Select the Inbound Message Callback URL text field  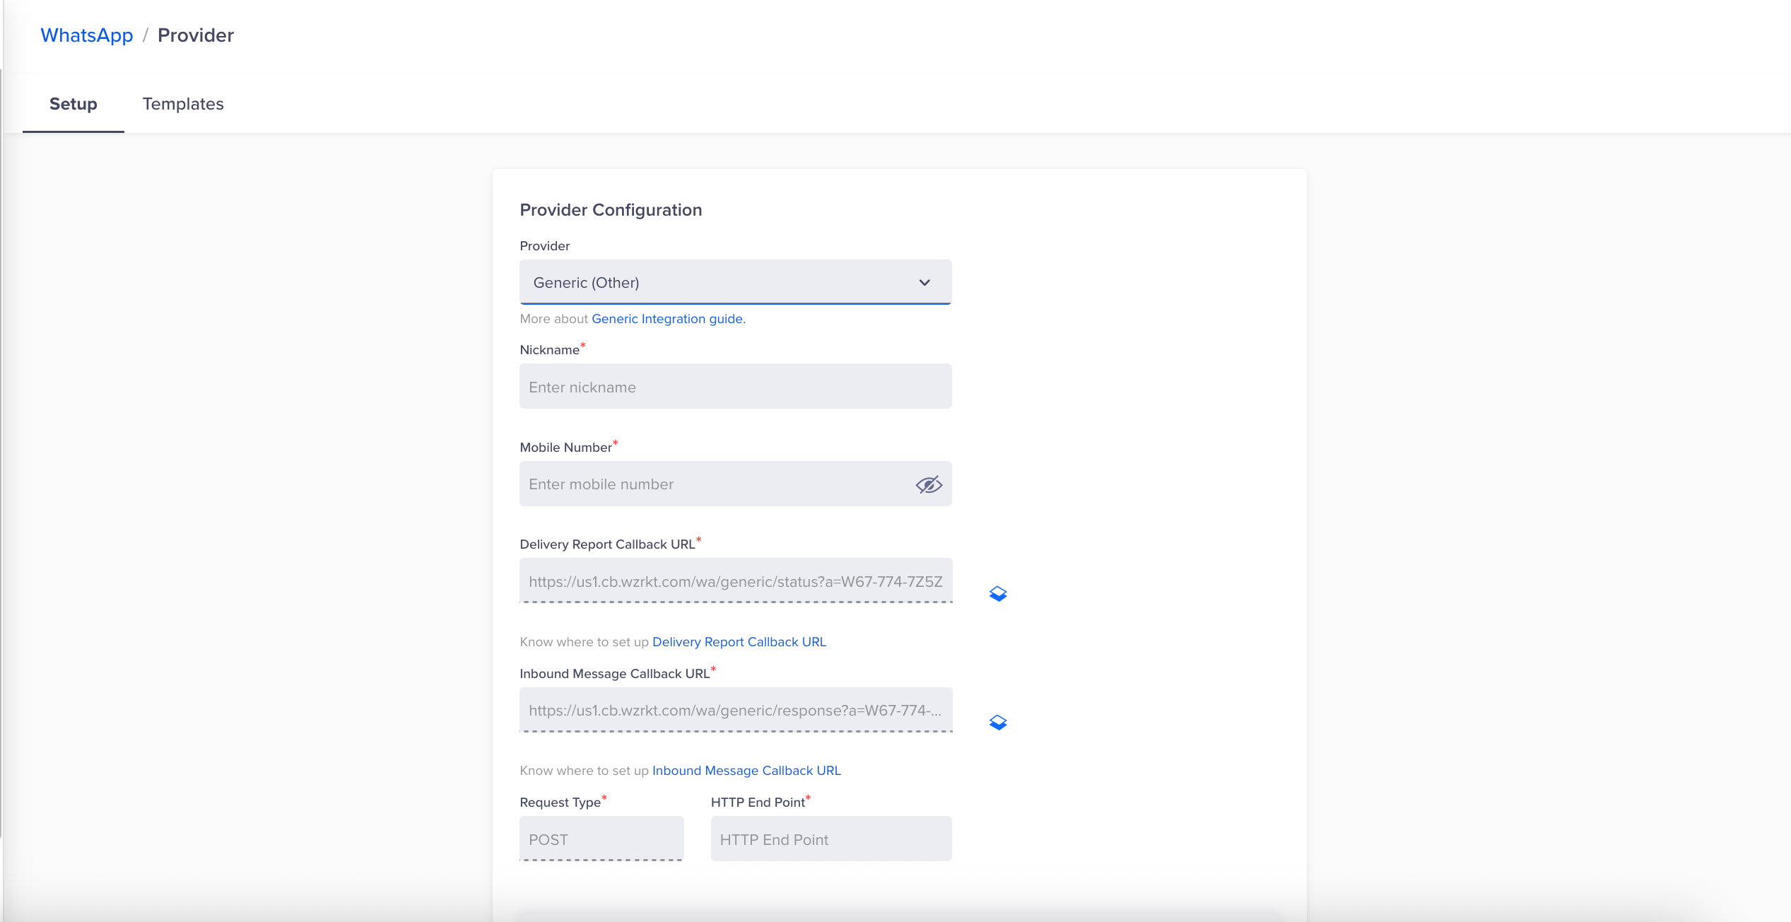click(735, 711)
